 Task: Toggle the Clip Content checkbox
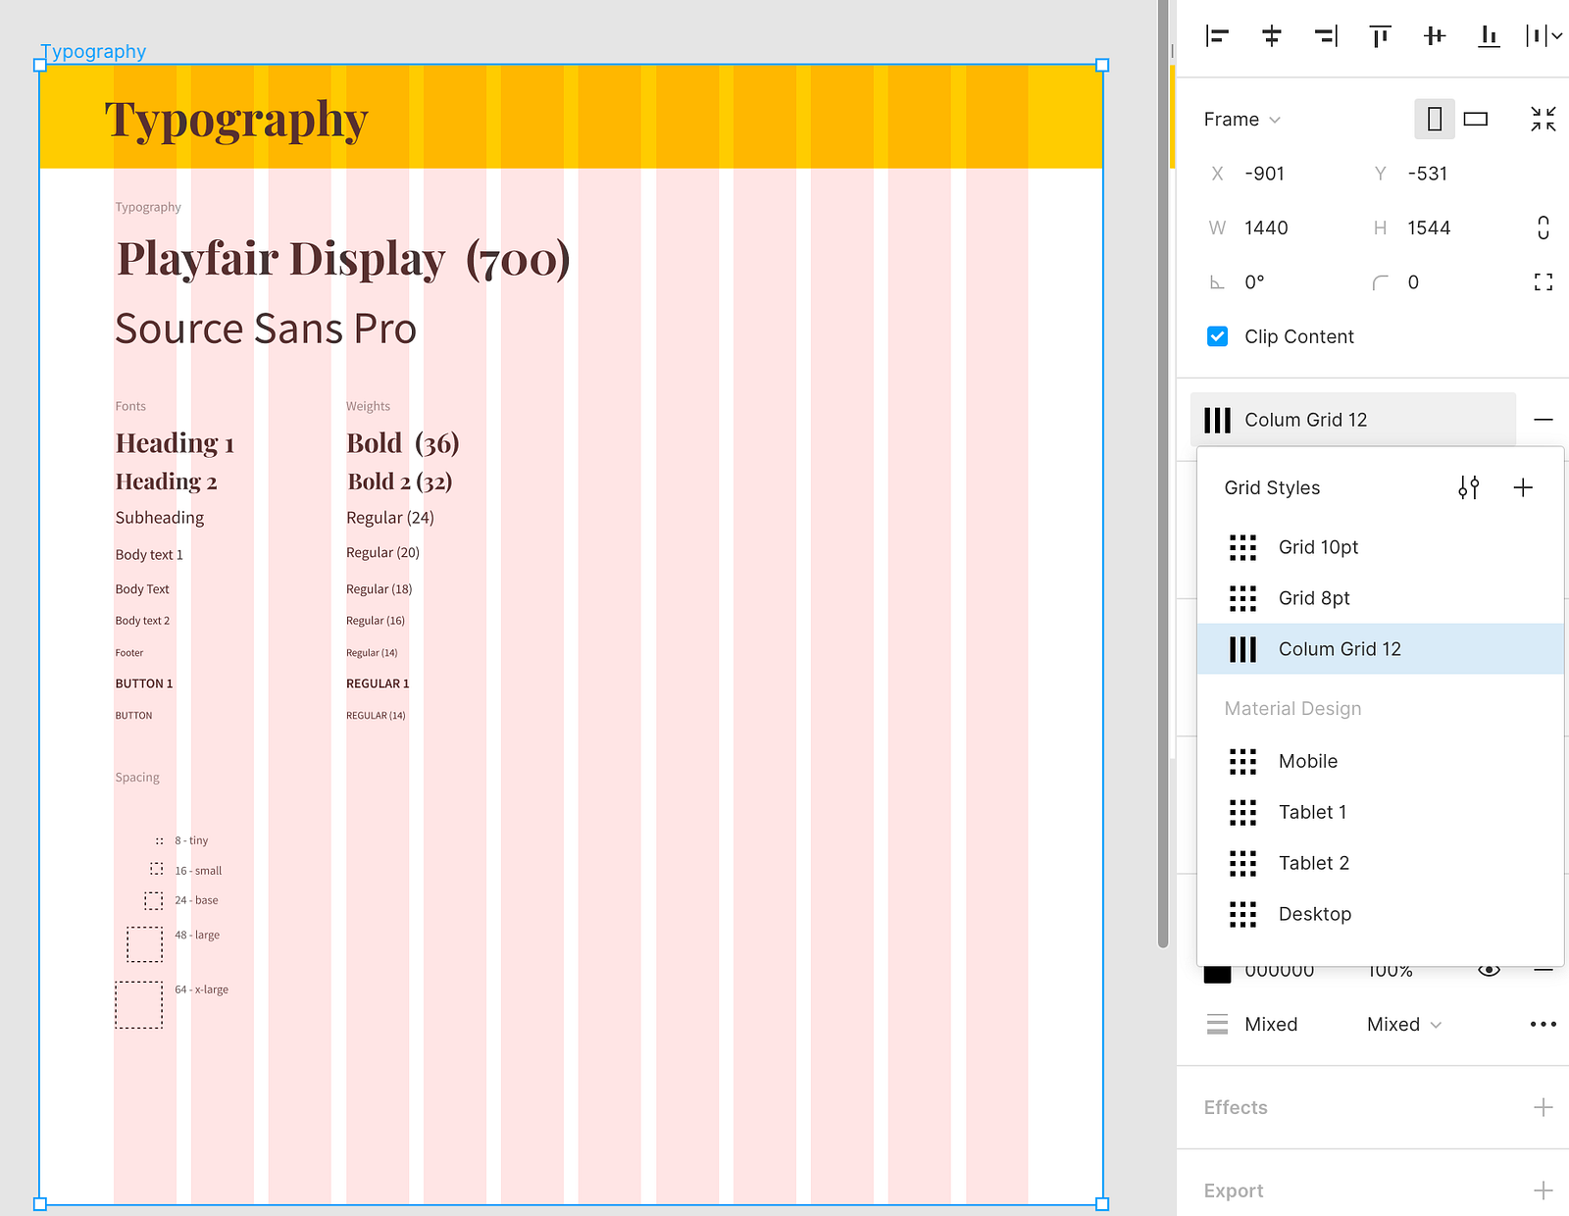(1217, 336)
